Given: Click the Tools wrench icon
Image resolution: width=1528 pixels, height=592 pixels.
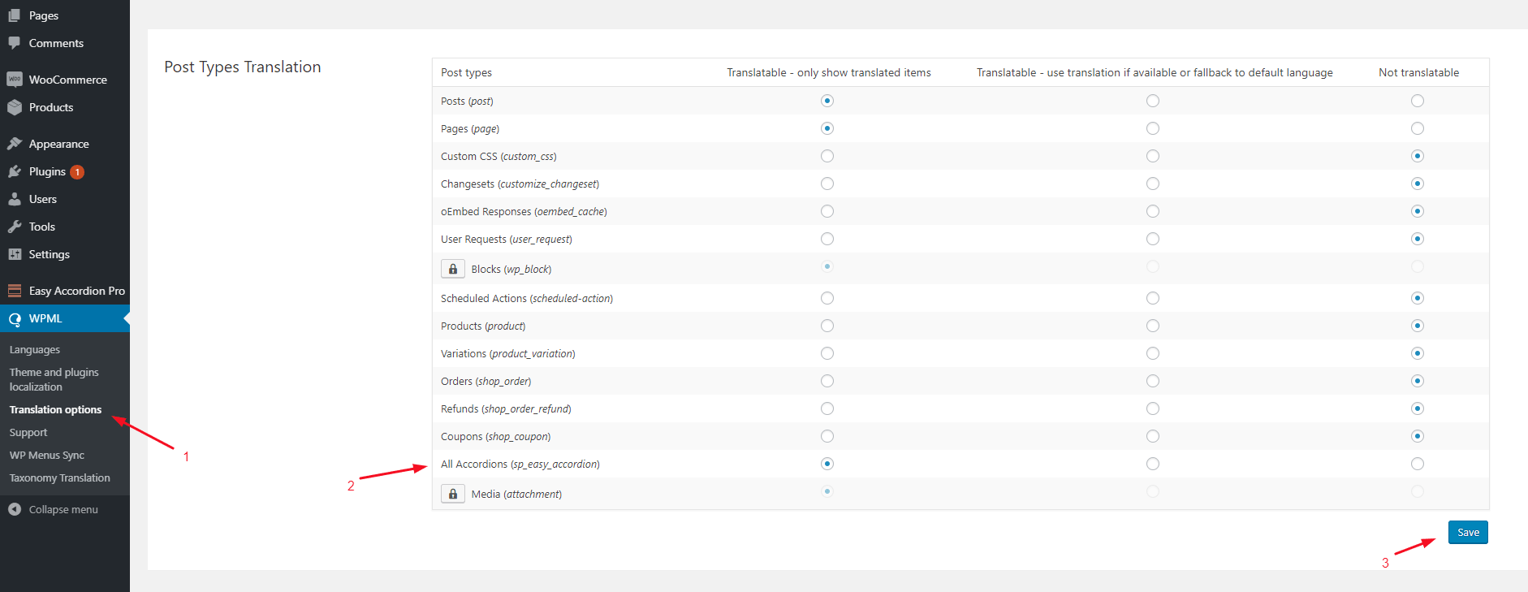Looking at the screenshot, I should [15, 227].
